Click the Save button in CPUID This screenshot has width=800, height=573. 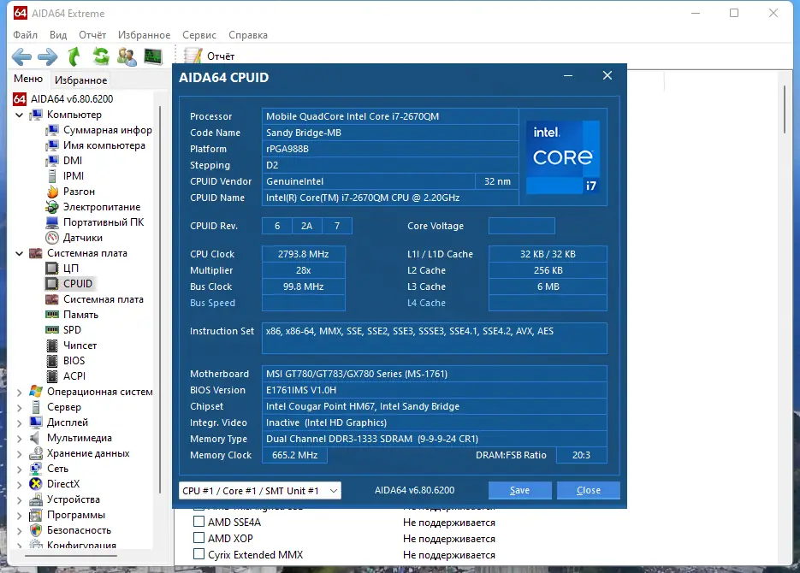[x=519, y=490]
